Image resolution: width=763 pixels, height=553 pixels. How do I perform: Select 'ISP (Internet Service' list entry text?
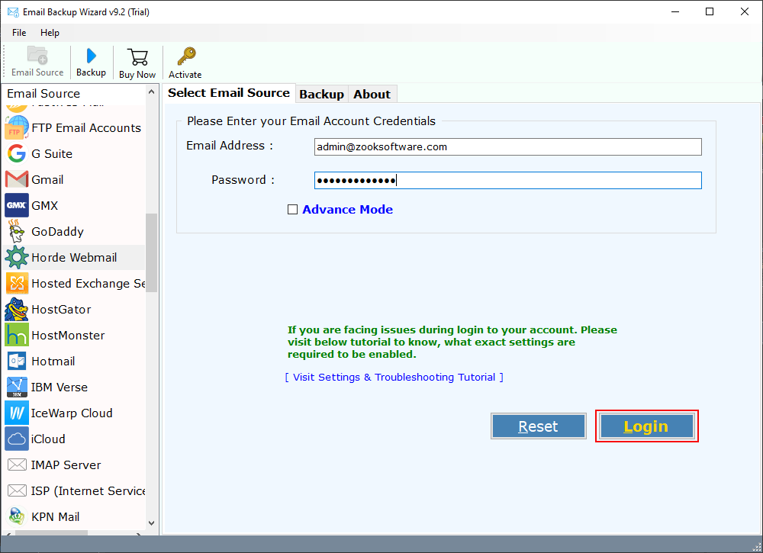(x=89, y=490)
